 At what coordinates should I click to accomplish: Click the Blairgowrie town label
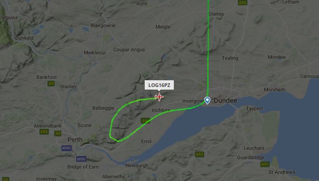(103, 25)
